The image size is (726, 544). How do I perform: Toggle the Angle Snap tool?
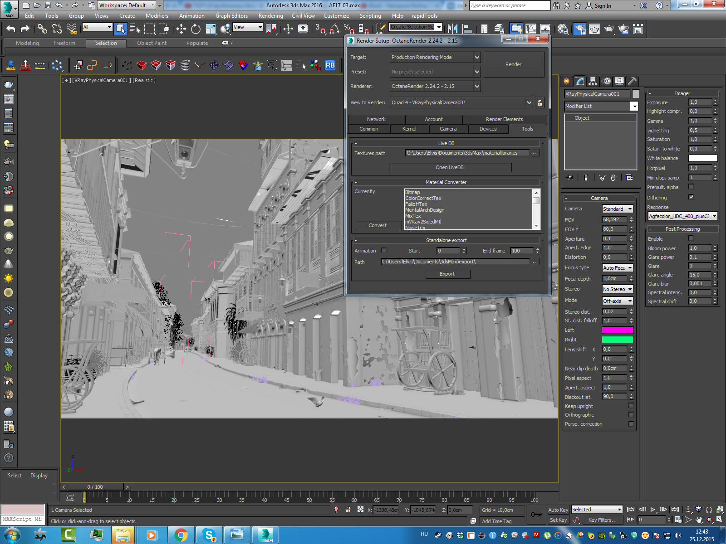click(x=335, y=29)
